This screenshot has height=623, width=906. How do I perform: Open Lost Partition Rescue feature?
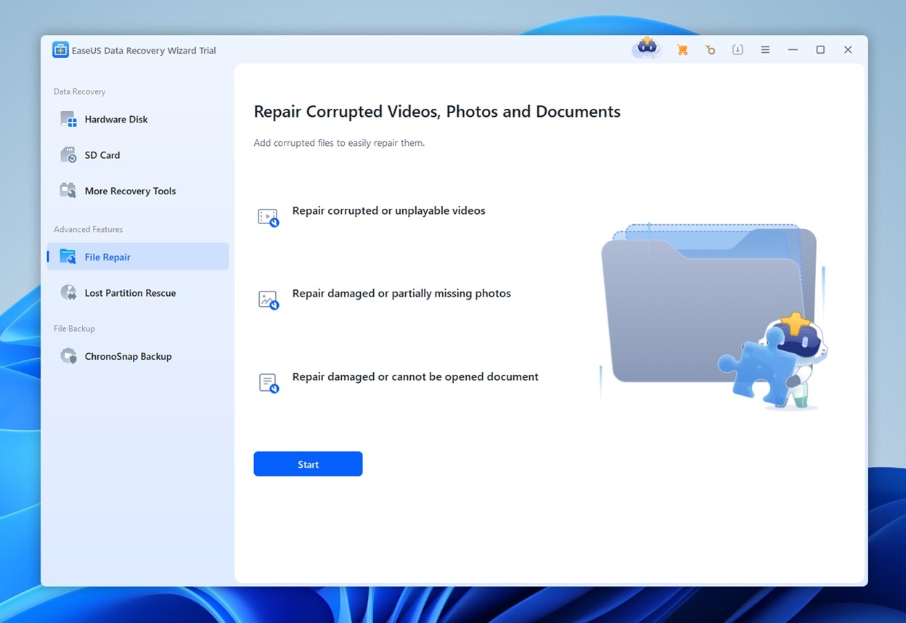138,293
